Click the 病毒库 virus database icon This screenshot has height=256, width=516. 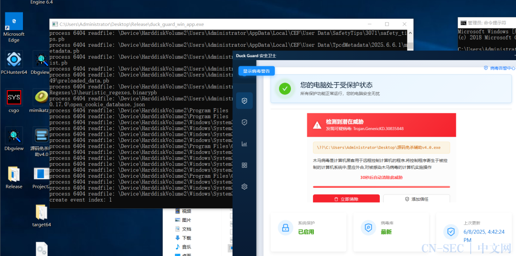pos(368,228)
